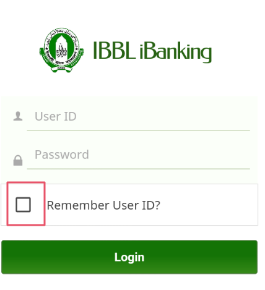Select the Password placeholder text
The image size is (265, 290).
pos(62,155)
